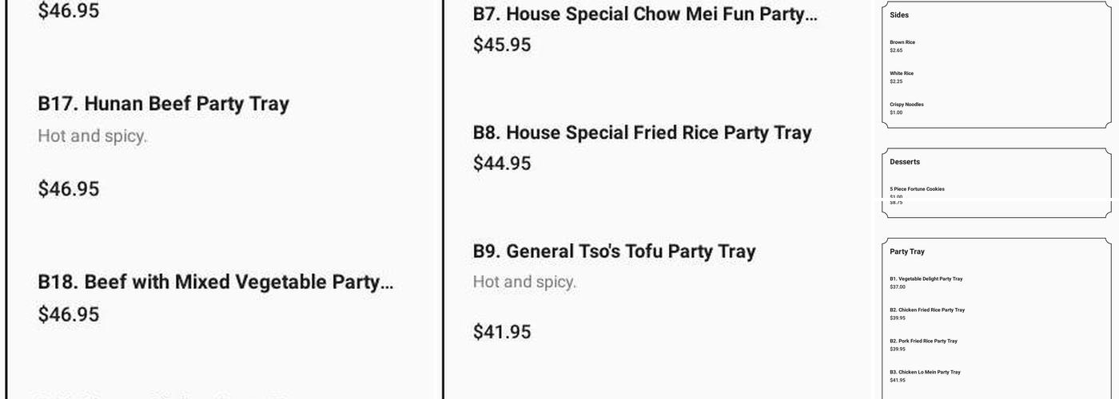This screenshot has width=1119, height=399.
Task: Click the Party Tray section heading
Action: (x=907, y=251)
